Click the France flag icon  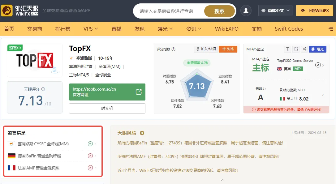[11, 168]
